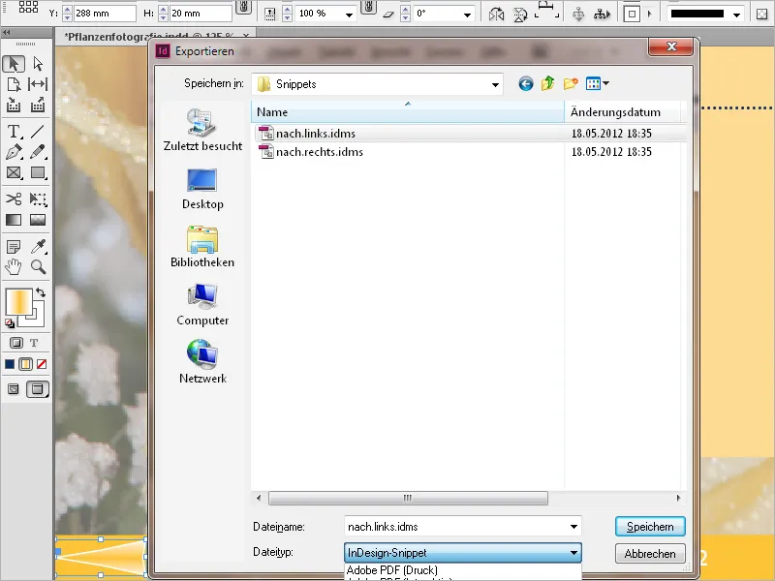This screenshot has width=775, height=581.
Task: Toggle formatting affects container
Action: pyautogui.click(x=16, y=343)
